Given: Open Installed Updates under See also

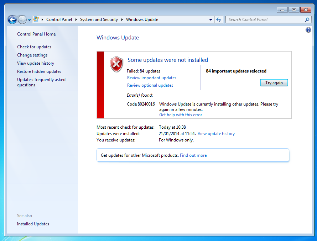Looking at the screenshot, I should click(33, 224).
